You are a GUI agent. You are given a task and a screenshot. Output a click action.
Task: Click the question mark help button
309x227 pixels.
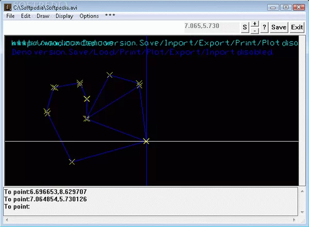[264, 27]
